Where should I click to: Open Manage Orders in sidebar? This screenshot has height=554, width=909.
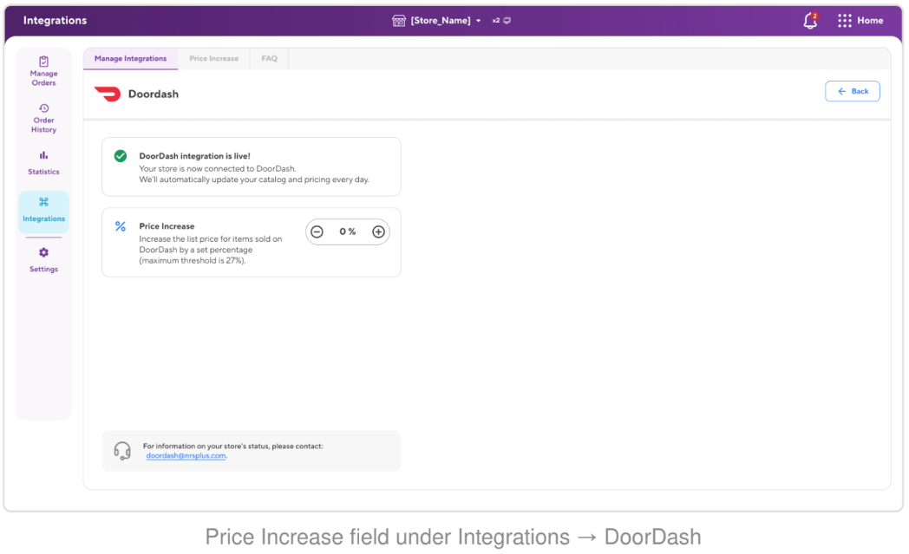coord(43,71)
